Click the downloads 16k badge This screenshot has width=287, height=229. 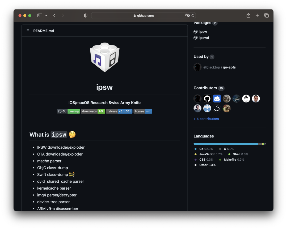(x=93, y=111)
